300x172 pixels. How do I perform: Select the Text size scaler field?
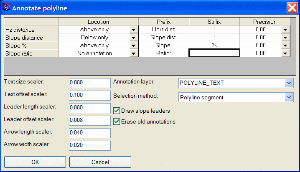pyautogui.click(x=90, y=83)
